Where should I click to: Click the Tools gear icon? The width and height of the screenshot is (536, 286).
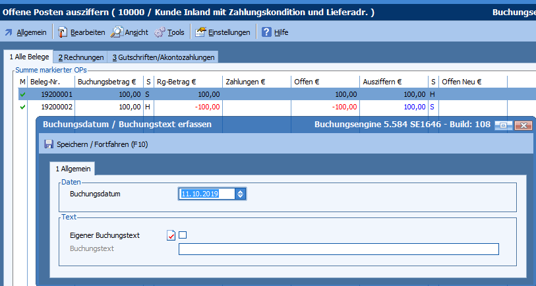click(x=160, y=32)
